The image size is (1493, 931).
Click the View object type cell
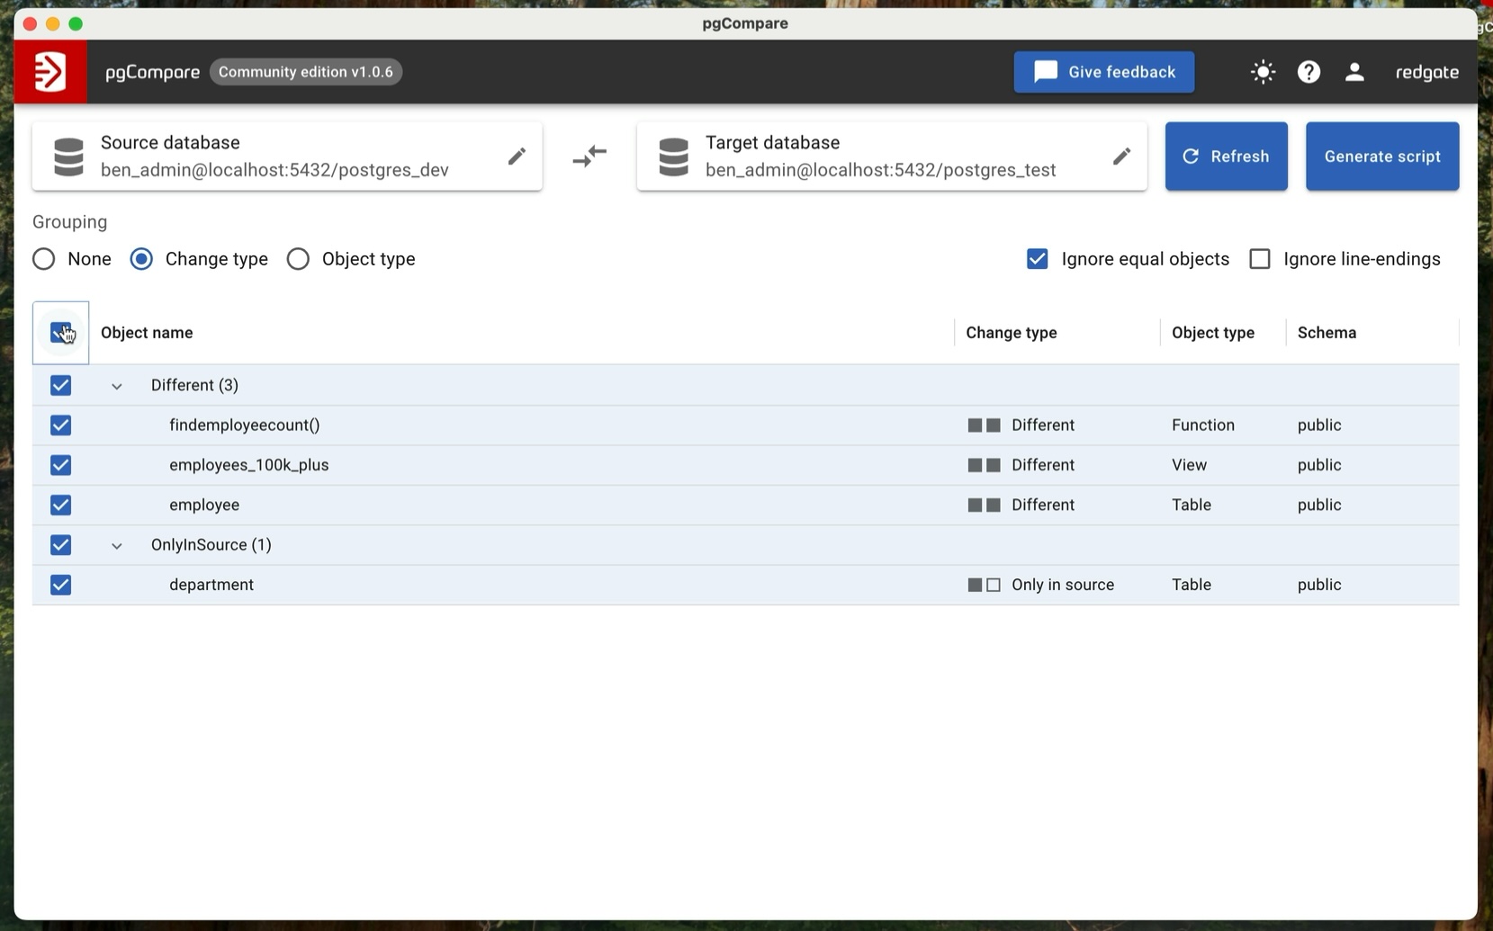tap(1189, 465)
